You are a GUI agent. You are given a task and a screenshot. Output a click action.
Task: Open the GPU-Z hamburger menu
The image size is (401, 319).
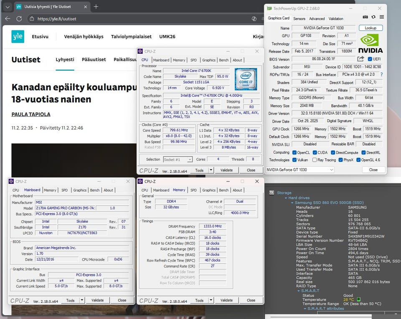pyautogui.click(x=381, y=17)
